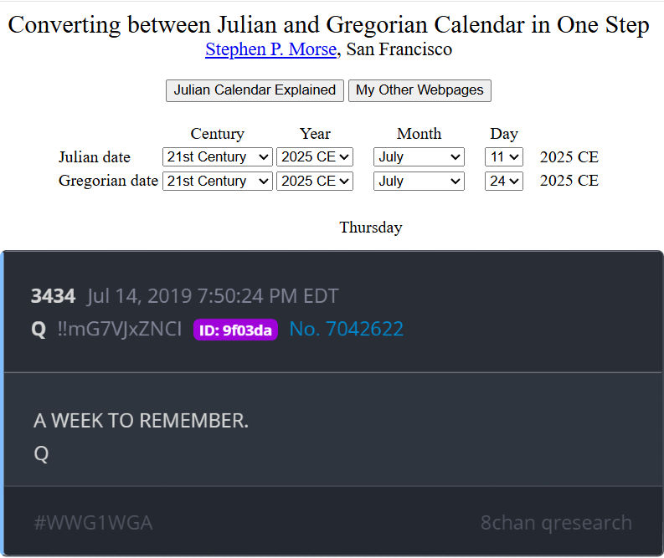The image size is (664, 558).
Task: Open the Julian date Year dropdown
Action: (315, 156)
